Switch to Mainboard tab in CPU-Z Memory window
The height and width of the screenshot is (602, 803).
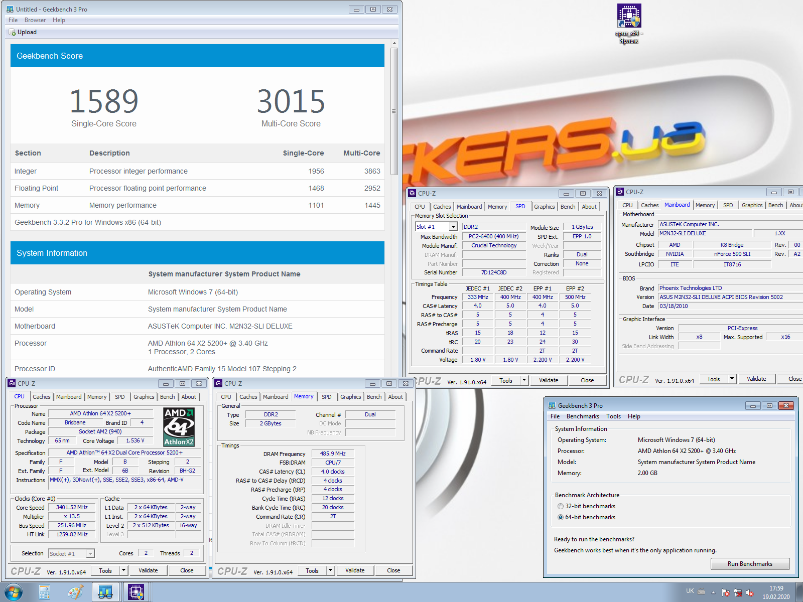pyautogui.click(x=276, y=397)
